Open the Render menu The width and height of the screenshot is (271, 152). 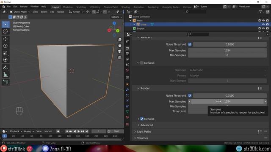[x=24, y=7]
